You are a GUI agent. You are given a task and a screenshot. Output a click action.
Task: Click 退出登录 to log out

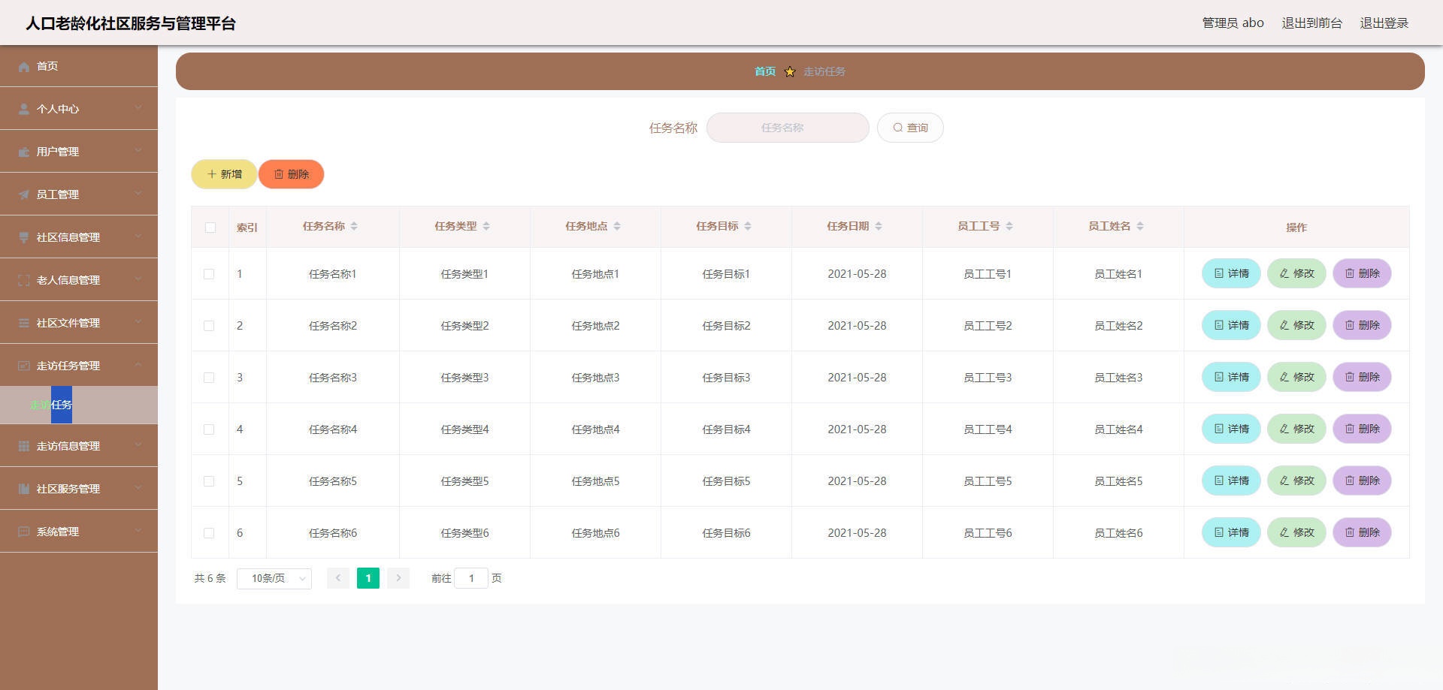click(1384, 23)
